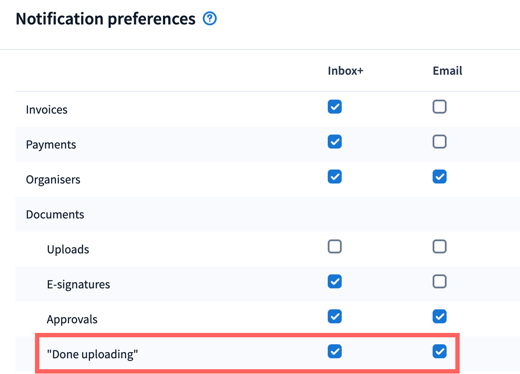Turn off Email for Approvals
Viewport: 520px width, 374px height.
tap(440, 317)
